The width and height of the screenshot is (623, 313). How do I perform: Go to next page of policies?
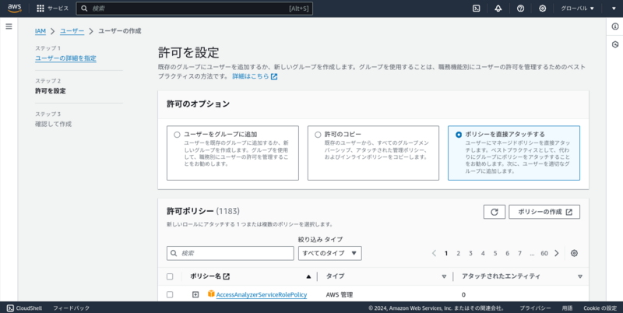[557, 253]
